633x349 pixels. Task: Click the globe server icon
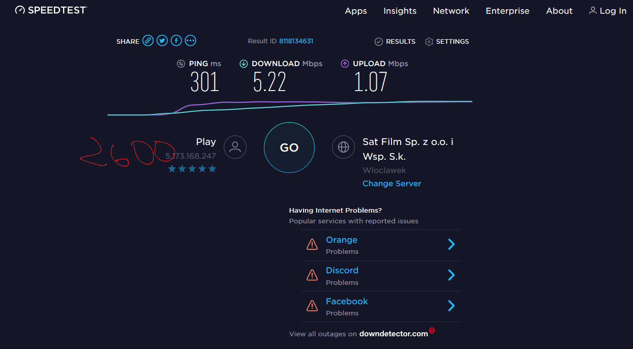344,147
